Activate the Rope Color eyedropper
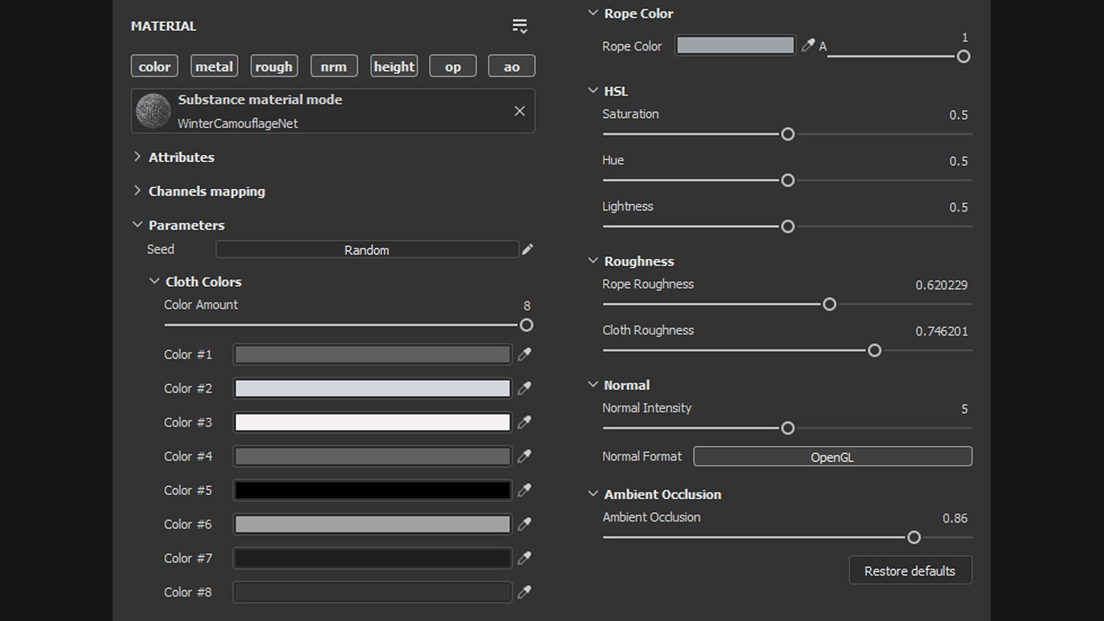Viewport: 1104px width, 621px height. 807,46
